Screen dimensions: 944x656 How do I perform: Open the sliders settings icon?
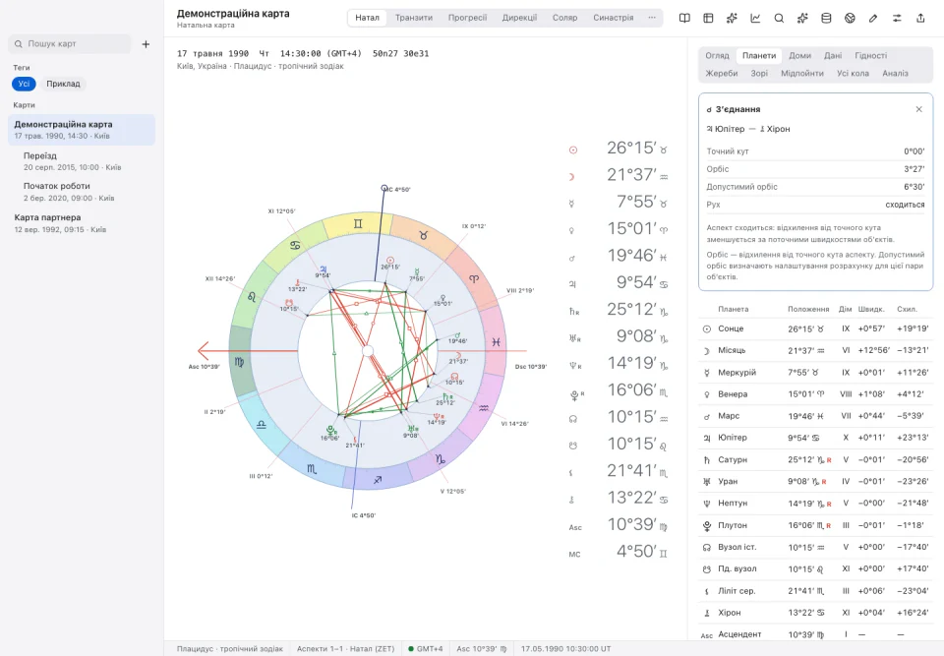tap(897, 18)
